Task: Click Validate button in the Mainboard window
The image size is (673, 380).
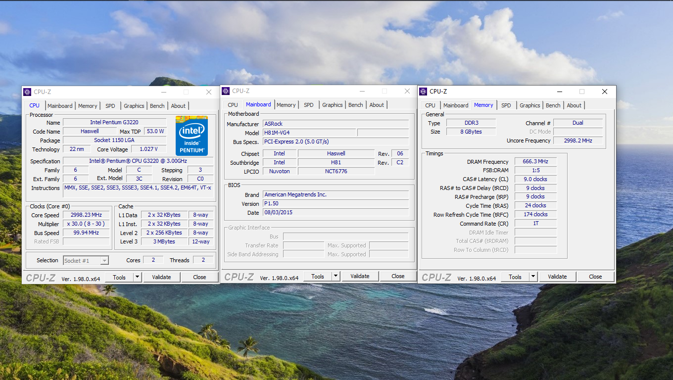Action: pos(360,276)
